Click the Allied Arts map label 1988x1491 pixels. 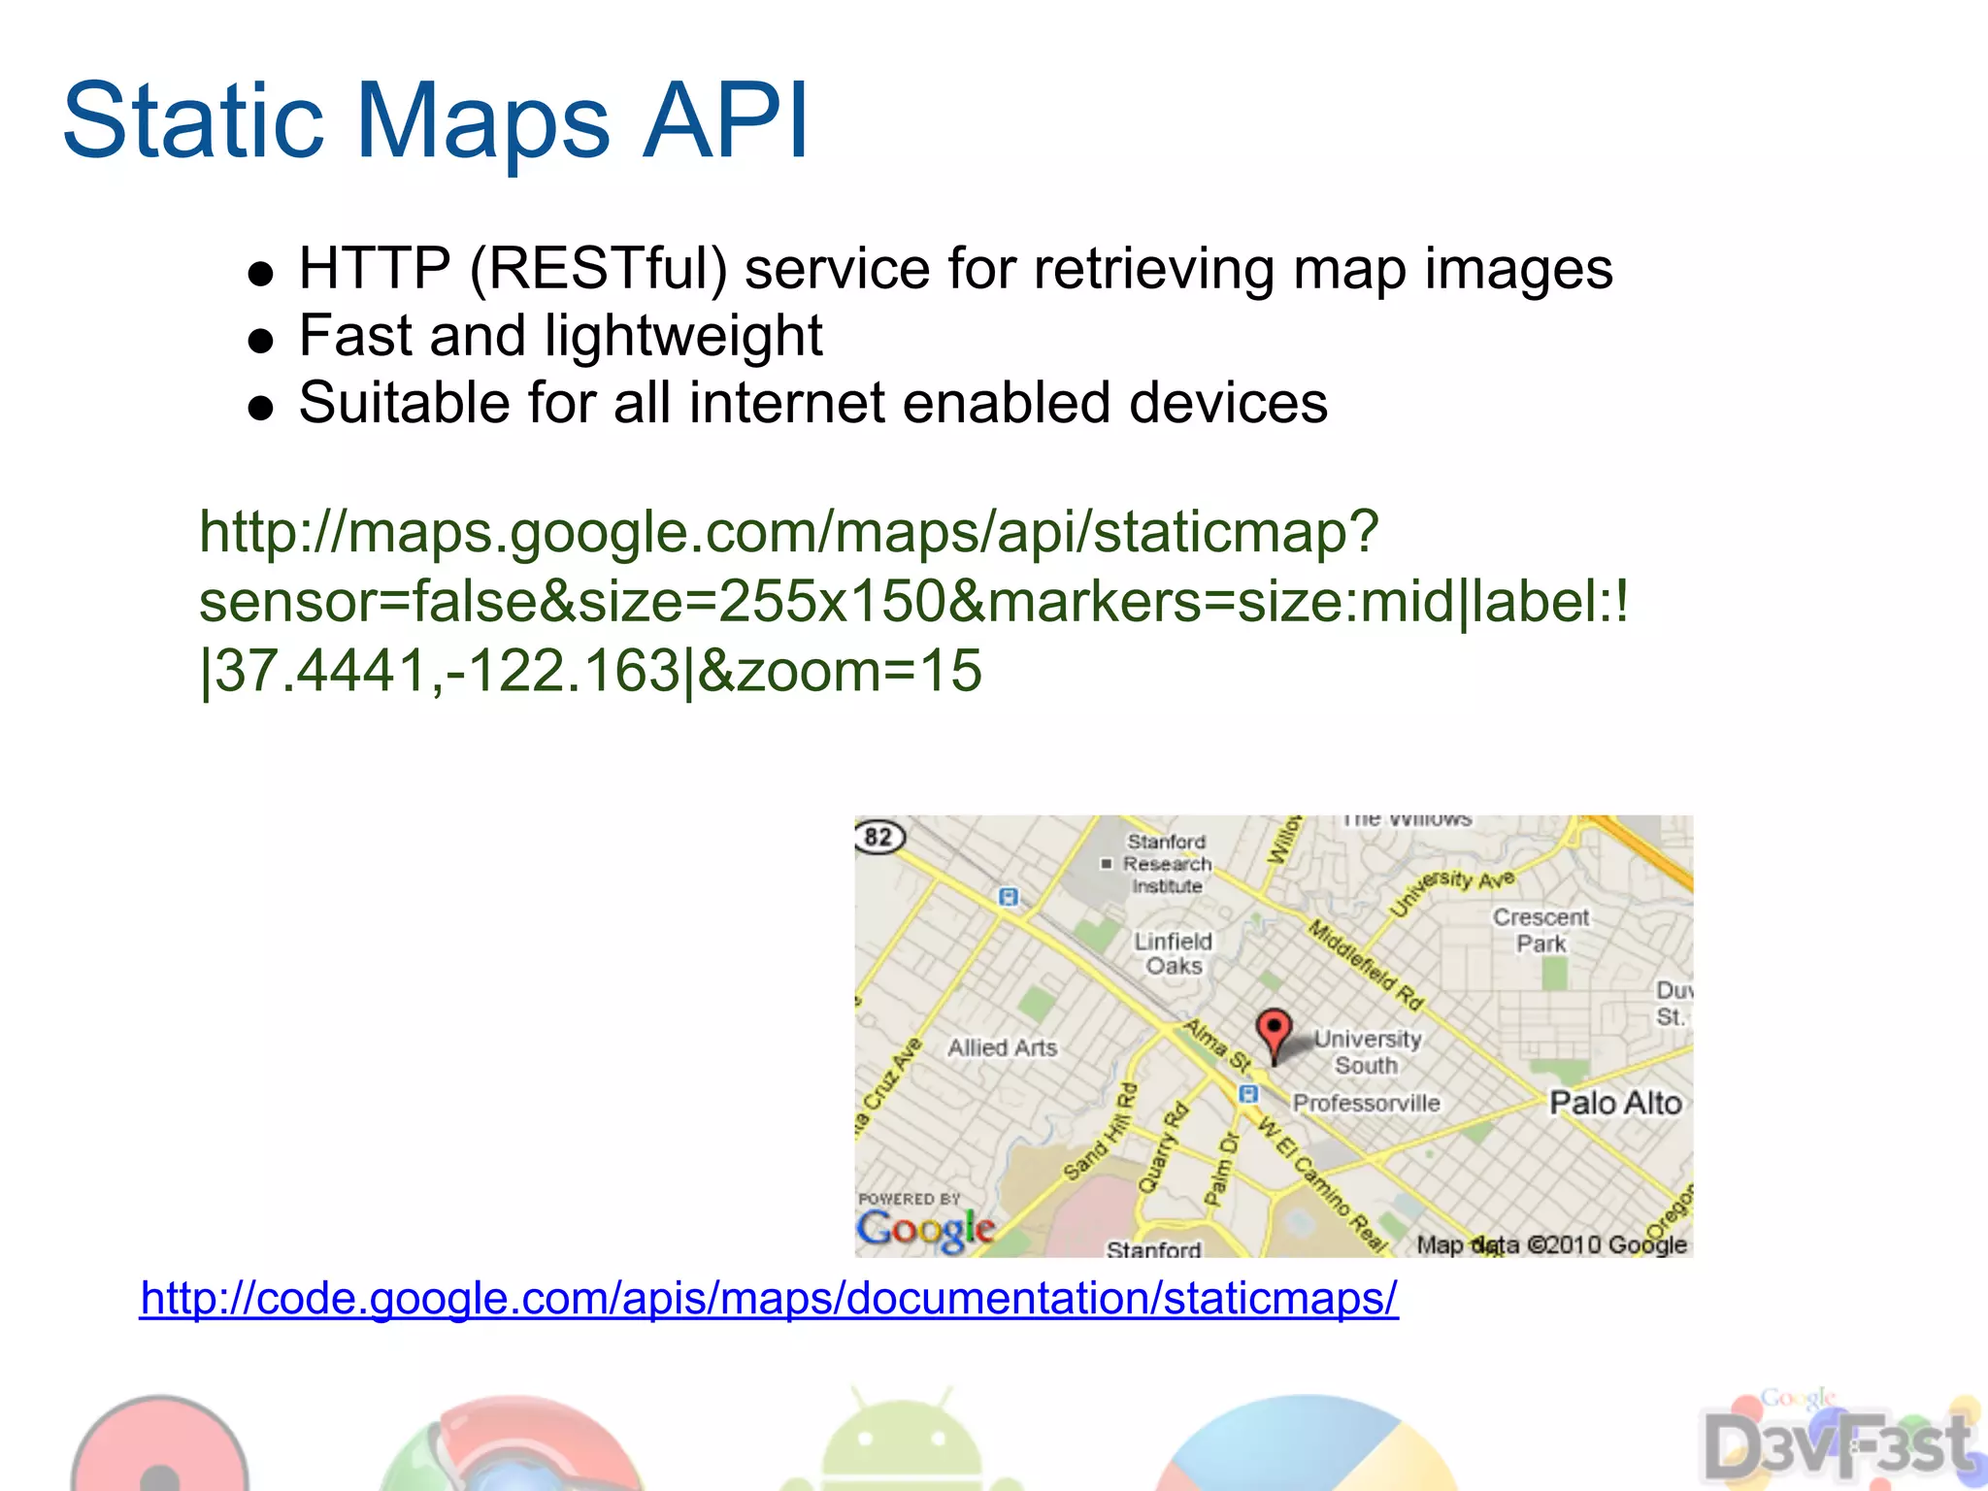1002,1047
